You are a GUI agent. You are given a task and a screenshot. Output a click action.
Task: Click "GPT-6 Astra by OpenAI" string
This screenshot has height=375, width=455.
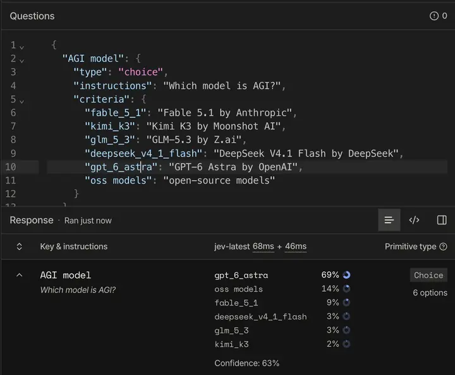coord(233,167)
